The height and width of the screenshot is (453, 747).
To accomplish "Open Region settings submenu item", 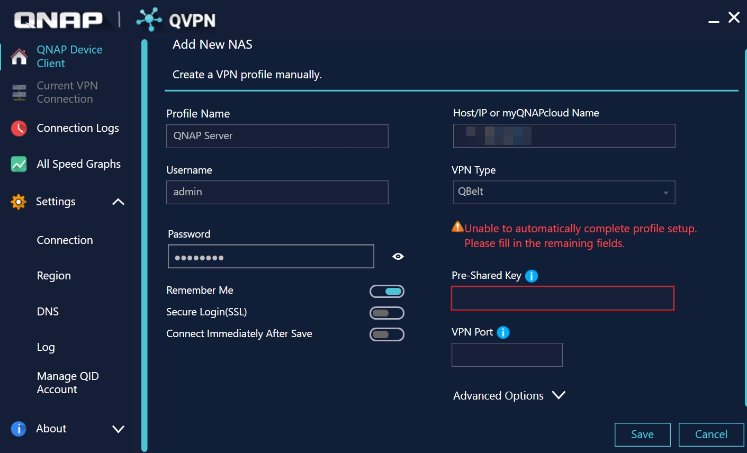I will click(53, 276).
